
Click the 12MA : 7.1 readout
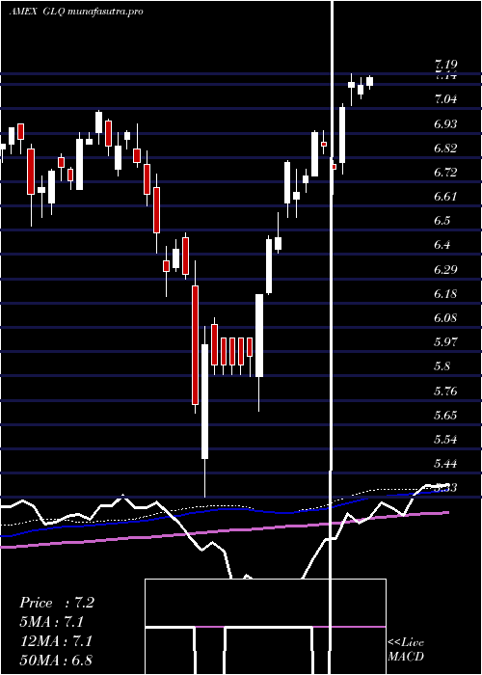[56, 641]
